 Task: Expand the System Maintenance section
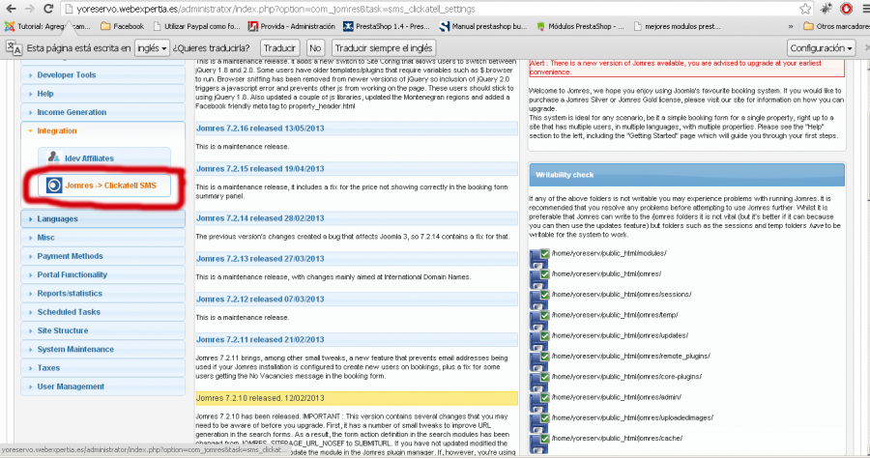coord(102,350)
